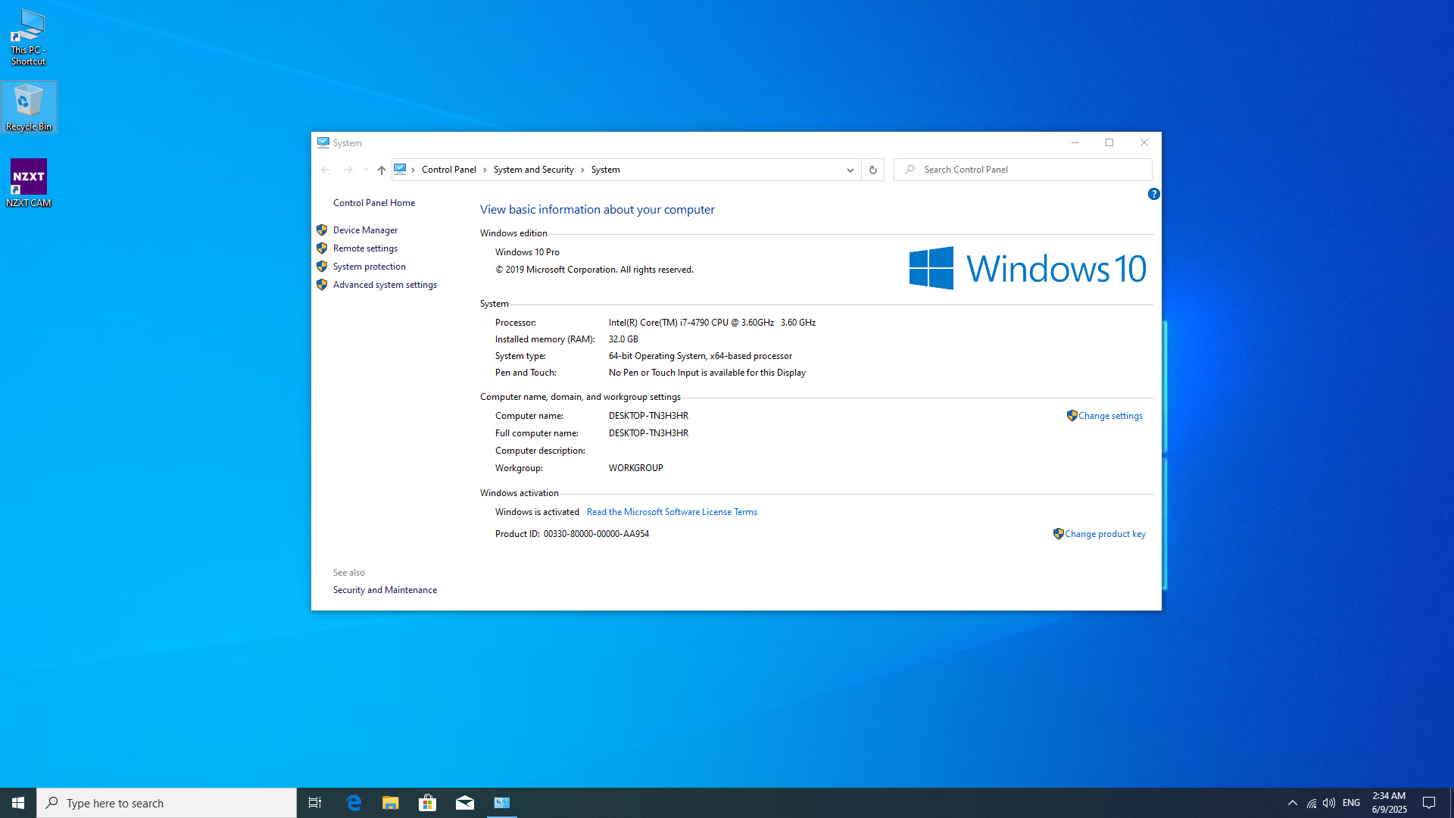Image resolution: width=1454 pixels, height=818 pixels.
Task: Open recent locations dropdown arrow
Action: pos(366,170)
